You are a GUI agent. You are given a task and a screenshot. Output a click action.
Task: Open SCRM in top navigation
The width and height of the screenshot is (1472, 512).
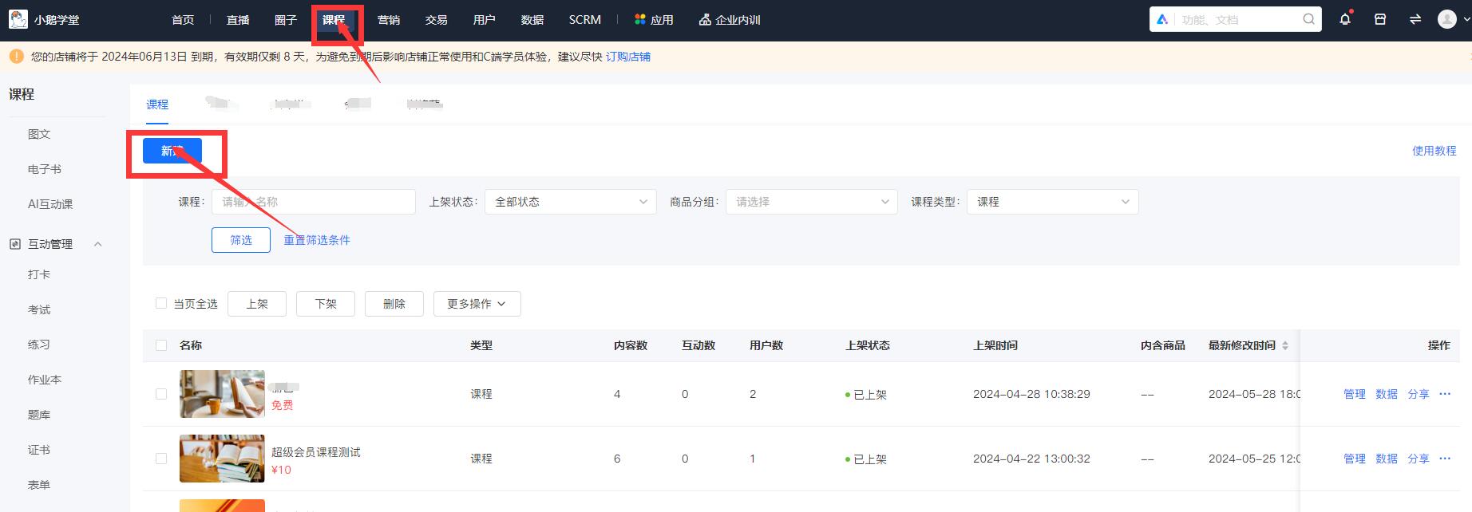coord(585,20)
